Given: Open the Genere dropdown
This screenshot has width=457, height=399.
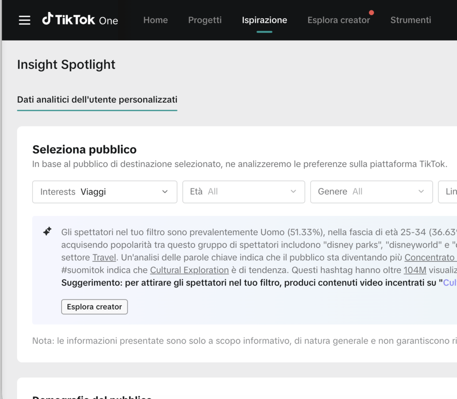Looking at the screenshot, I should [371, 191].
